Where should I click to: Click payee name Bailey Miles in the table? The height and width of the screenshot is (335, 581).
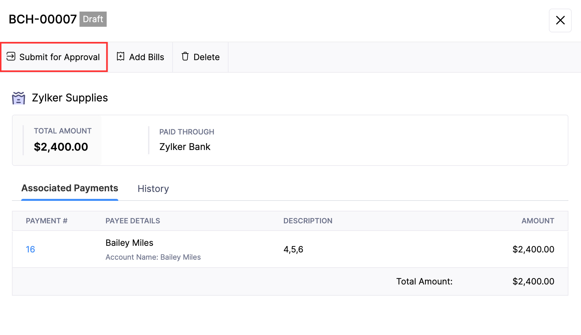click(x=129, y=243)
